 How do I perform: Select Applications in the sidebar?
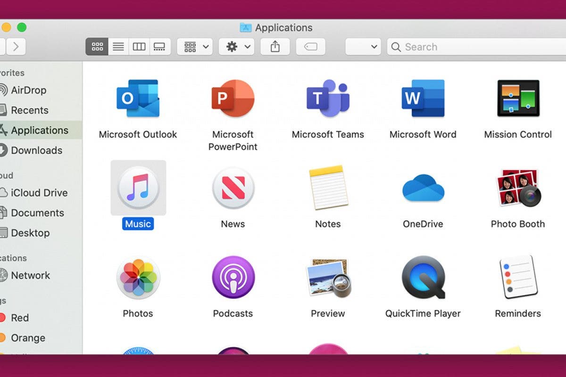coord(41,130)
